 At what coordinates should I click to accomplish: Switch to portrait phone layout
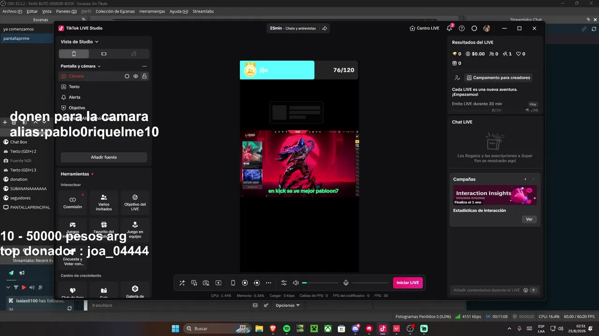73,54
